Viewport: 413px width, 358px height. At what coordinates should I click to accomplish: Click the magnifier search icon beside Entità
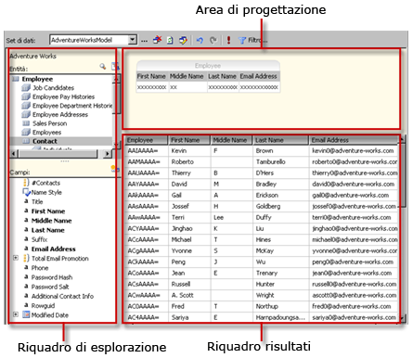pos(103,66)
